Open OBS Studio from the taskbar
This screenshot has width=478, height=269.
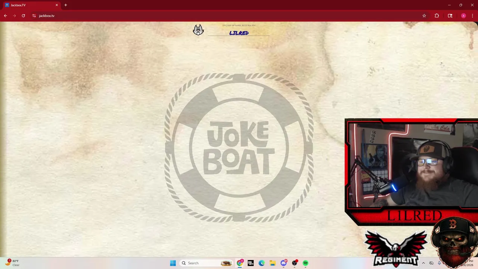point(295,263)
